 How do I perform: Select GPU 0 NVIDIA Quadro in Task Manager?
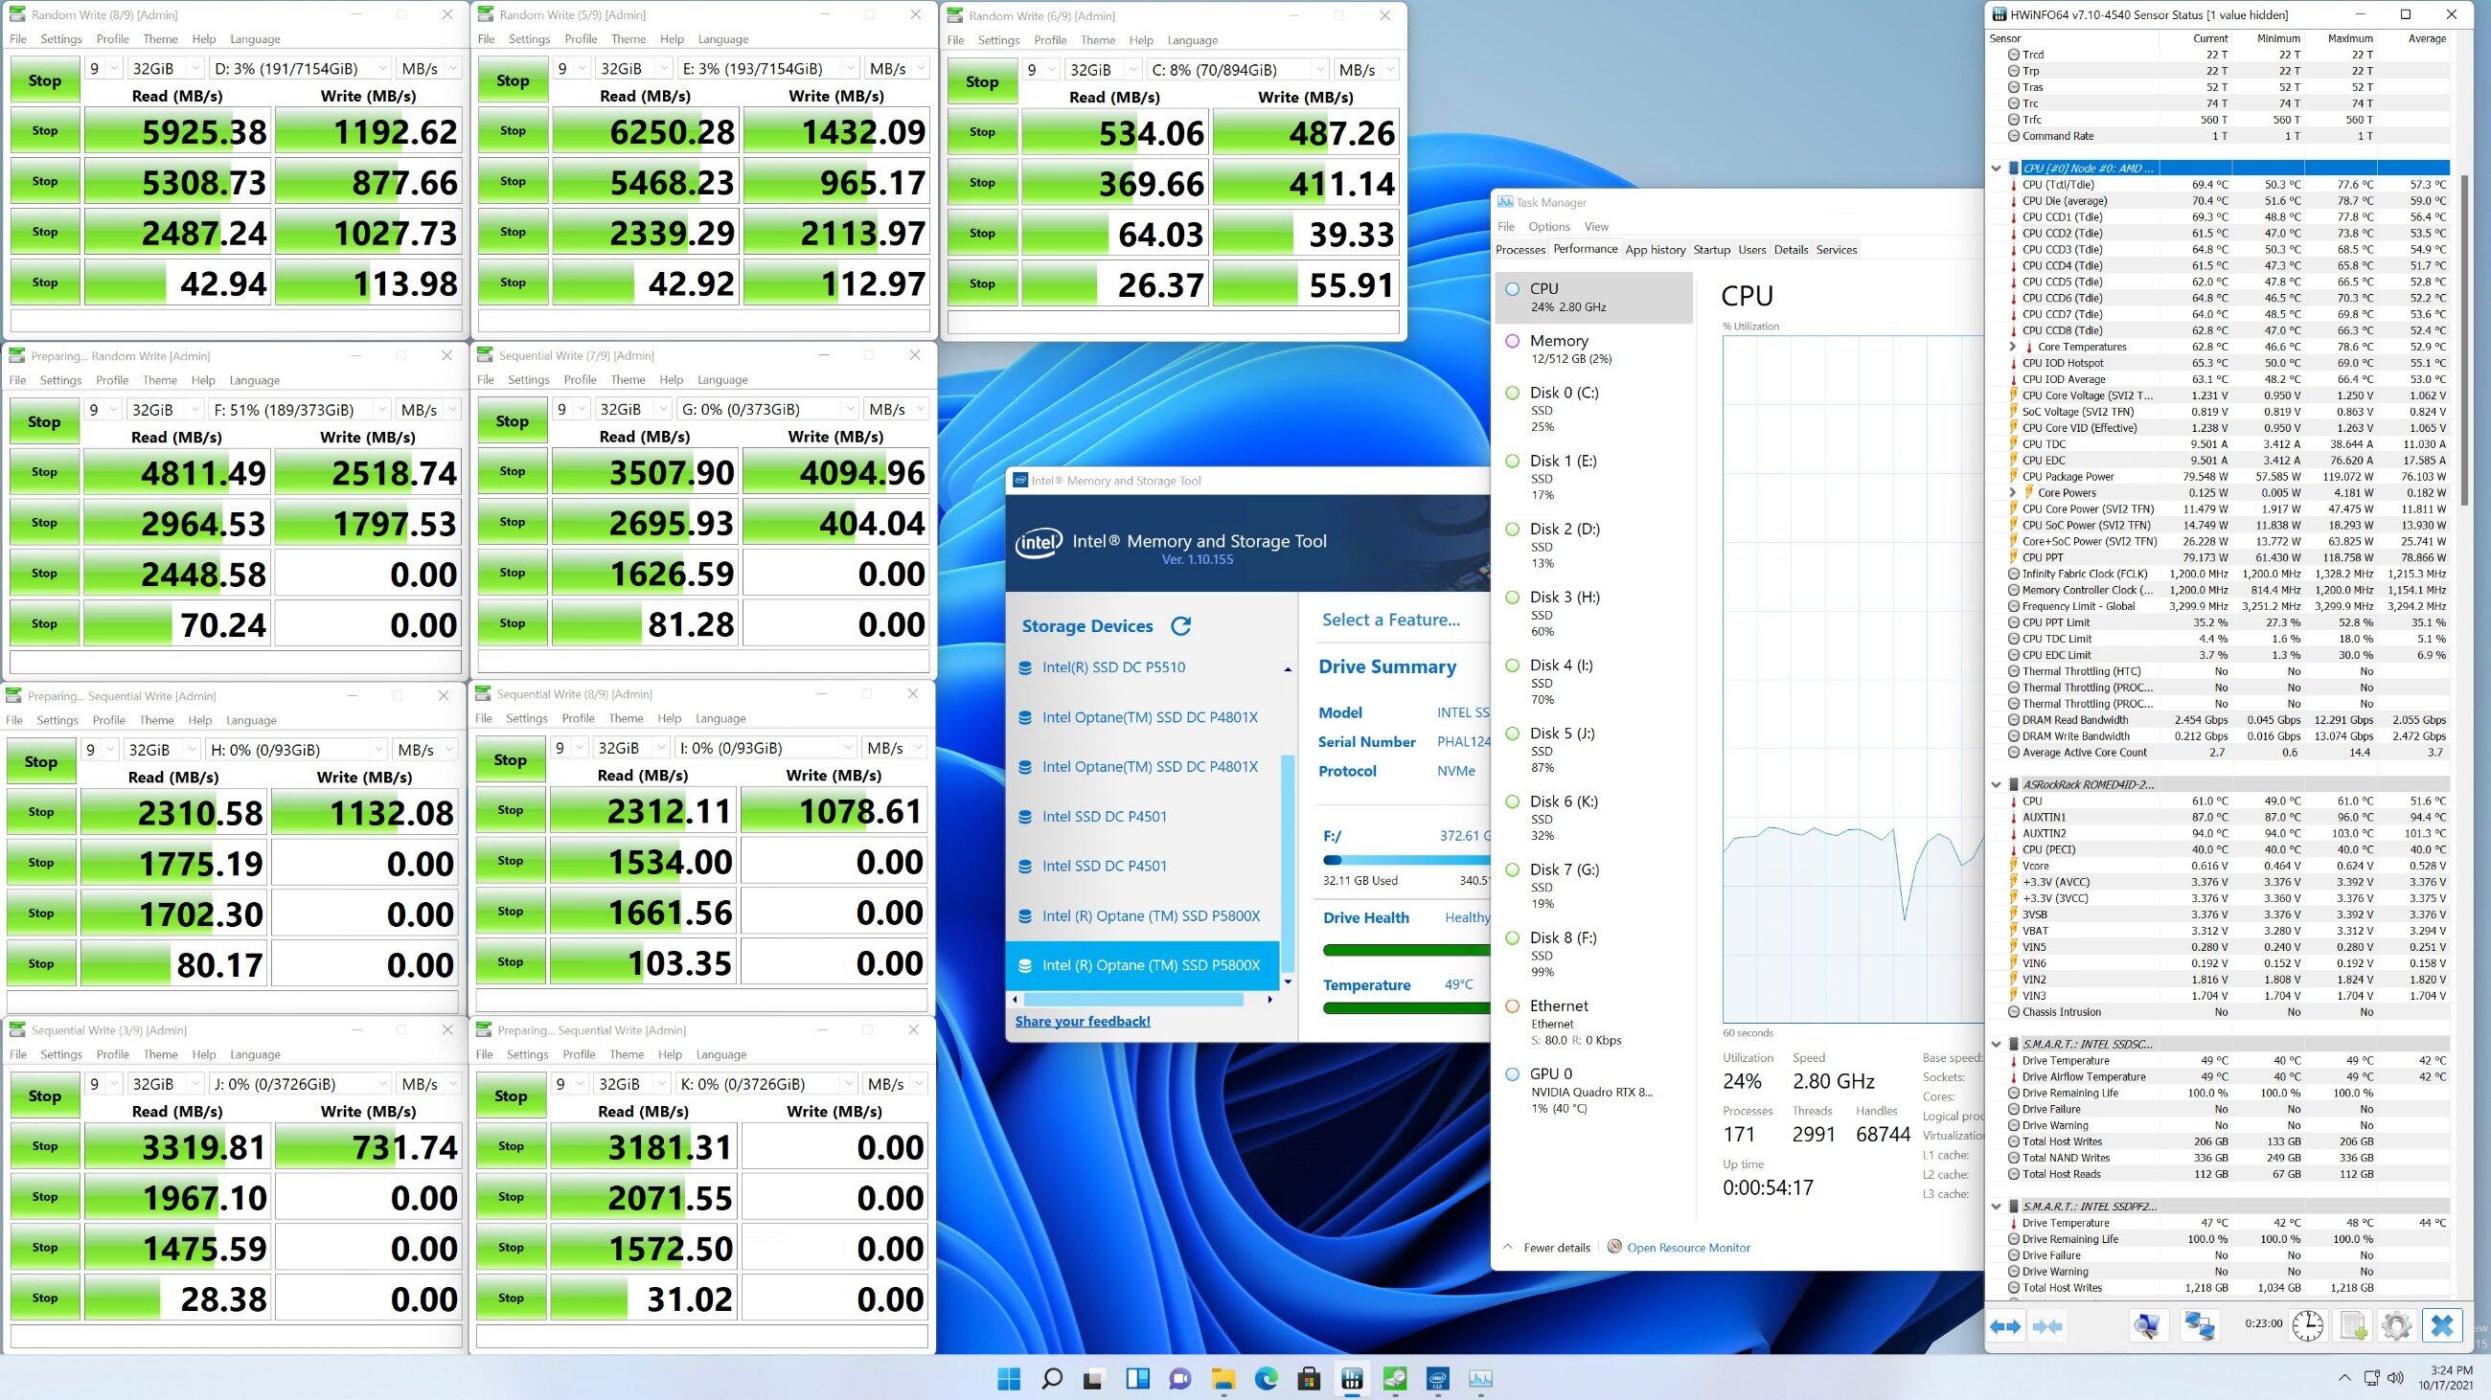(x=1593, y=1090)
